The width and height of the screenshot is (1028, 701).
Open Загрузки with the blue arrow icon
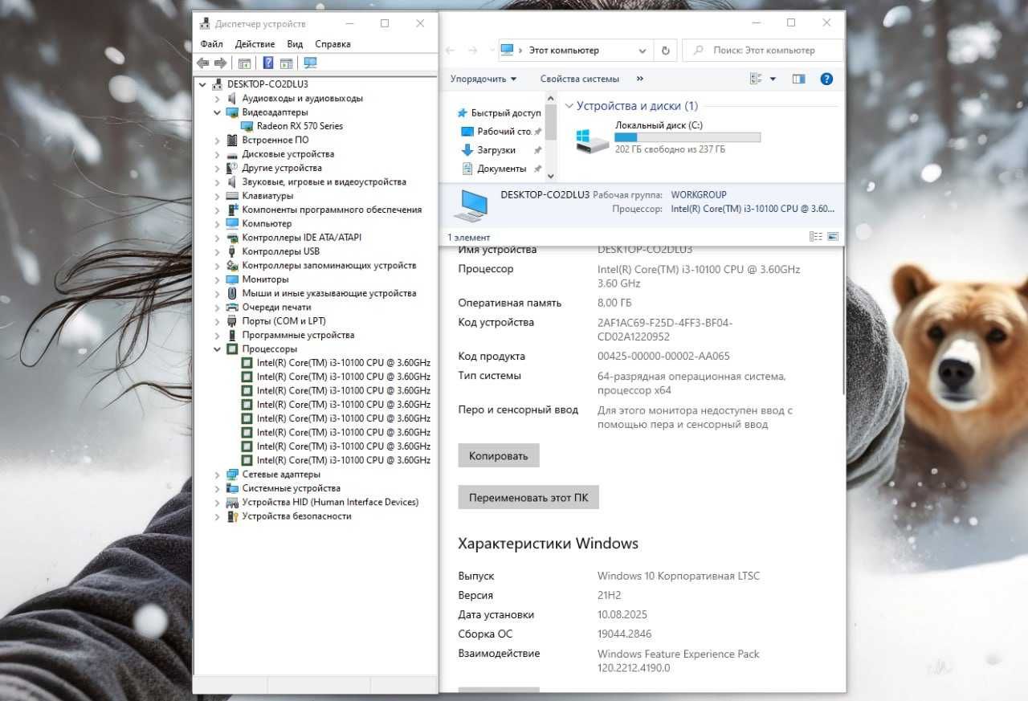[467, 150]
